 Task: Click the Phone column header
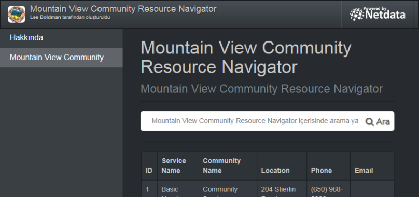(x=328, y=166)
